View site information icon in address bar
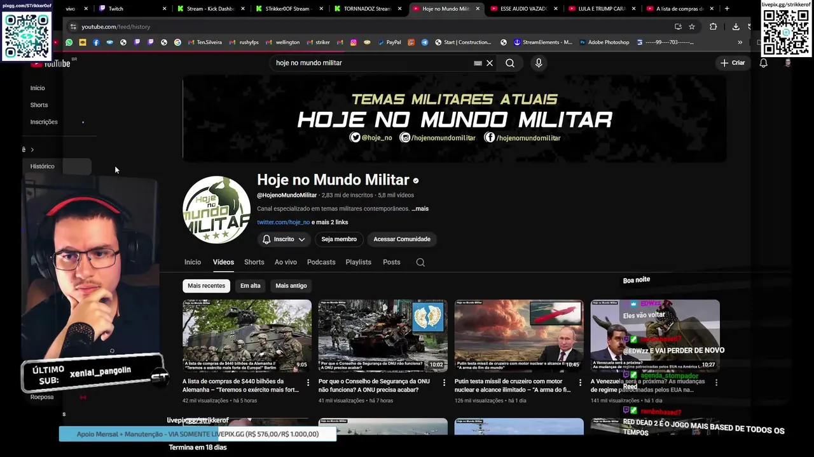The image size is (814, 457). [73, 27]
